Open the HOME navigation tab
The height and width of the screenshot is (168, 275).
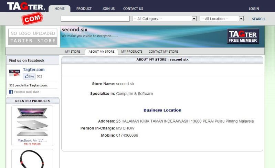[x=60, y=9]
